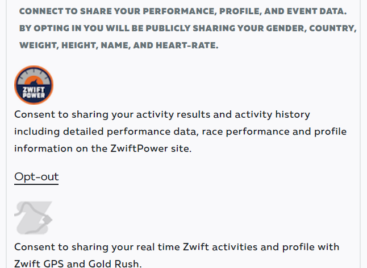367x268 pixels.
Task: Click 'information on the ZwiftPower site' line
Action: (103, 149)
